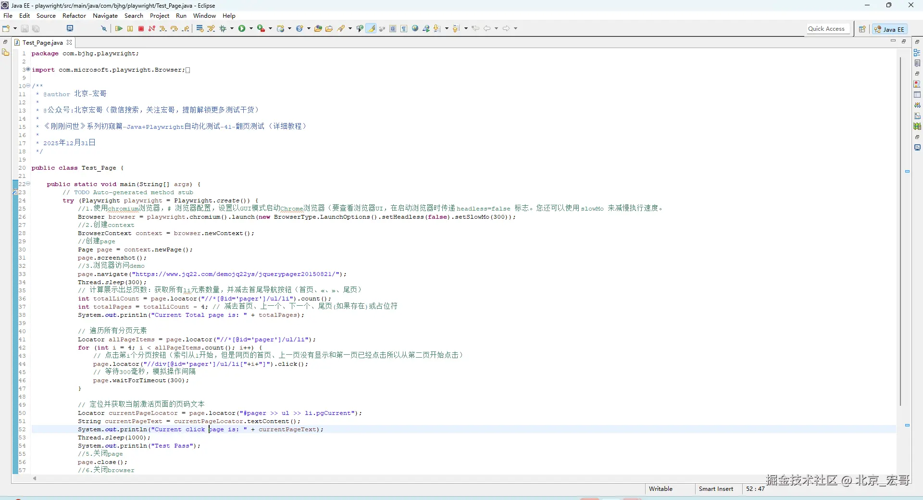Open the Servers view icon in right trim

pyautogui.click(x=917, y=105)
